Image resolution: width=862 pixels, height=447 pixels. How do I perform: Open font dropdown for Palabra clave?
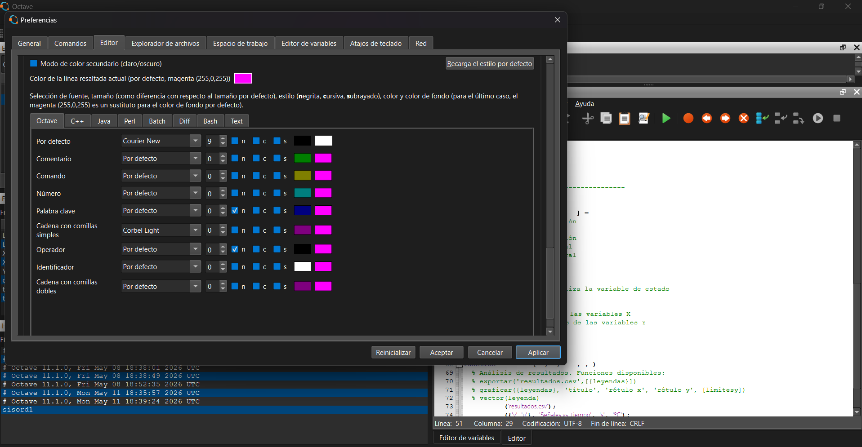click(x=161, y=210)
